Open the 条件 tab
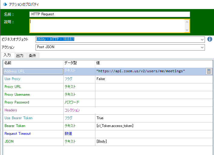The width and height of the screenshot is (214, 155). point(33,56)
